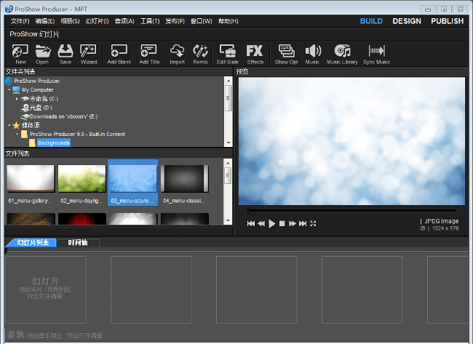Open the 工具(T) menu
The height and width of the screenshot is (344, 473).
click(150, 21)
